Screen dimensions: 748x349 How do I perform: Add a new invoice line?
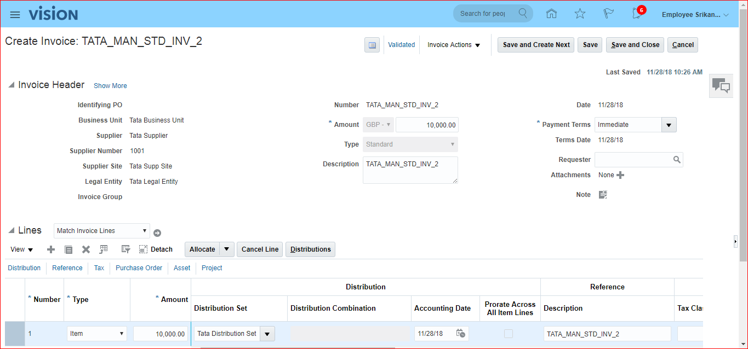pos(51,249)
